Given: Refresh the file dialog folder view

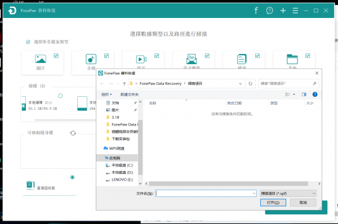Looking at the screenshot, I should point(250,83).
